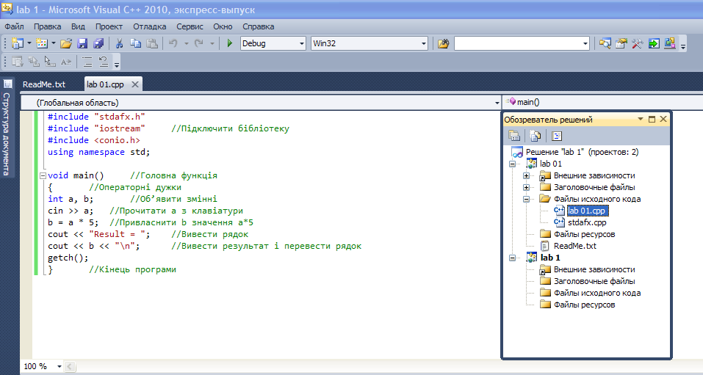This screenshot has width=703, height=375.
Task: Click the Save All toolbar icon
Action: 98,44
